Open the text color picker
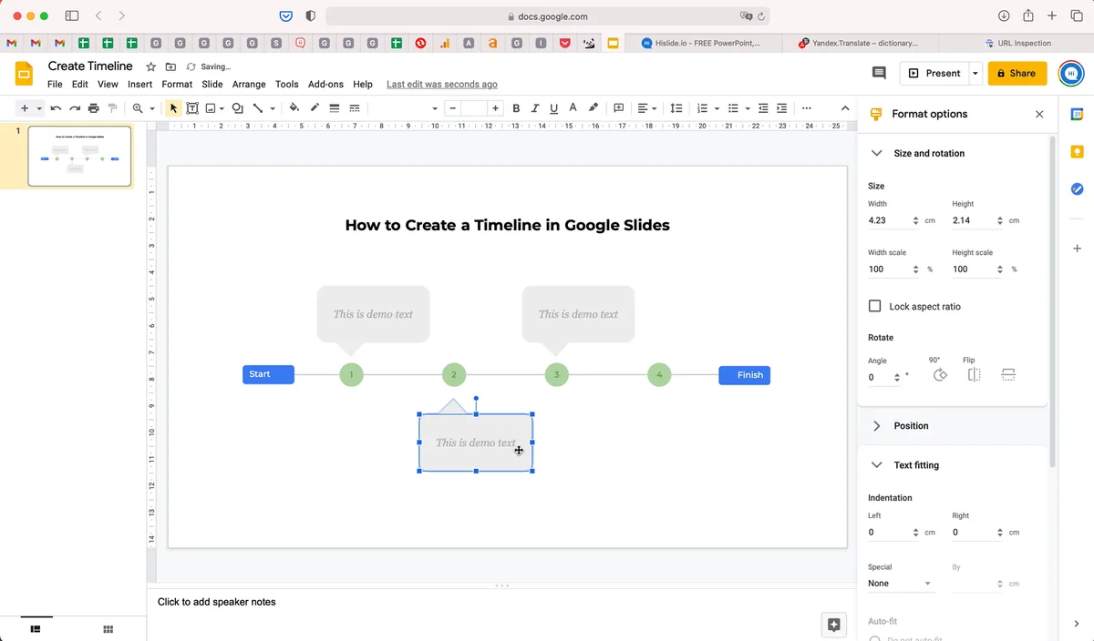 (x=573, y=108)
